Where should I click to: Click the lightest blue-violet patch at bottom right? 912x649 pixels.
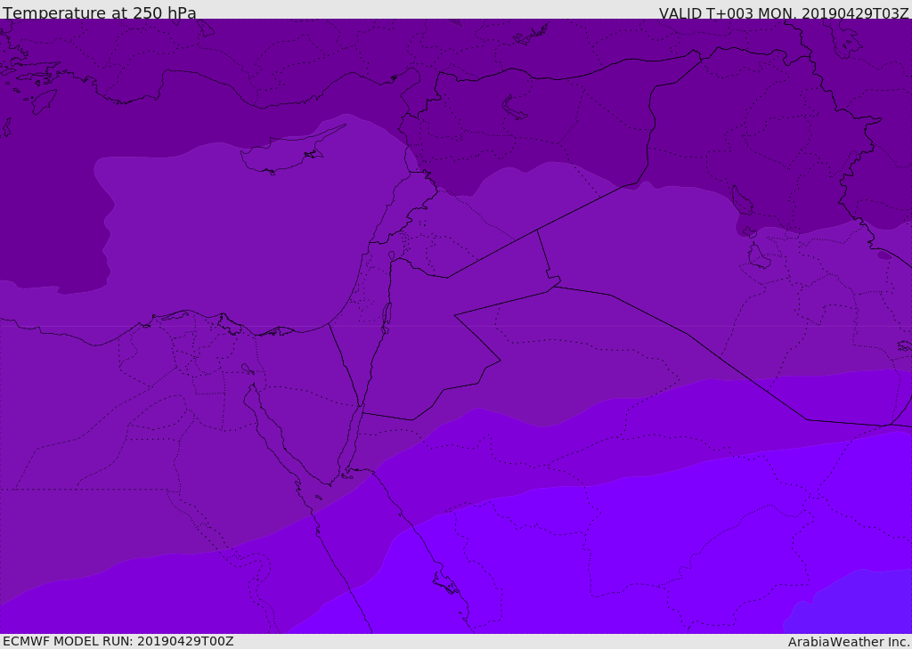[x=855, y=605]
